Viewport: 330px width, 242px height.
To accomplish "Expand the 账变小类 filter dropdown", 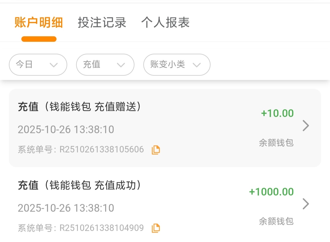I will pyautogui.click(x=177, y=64).
